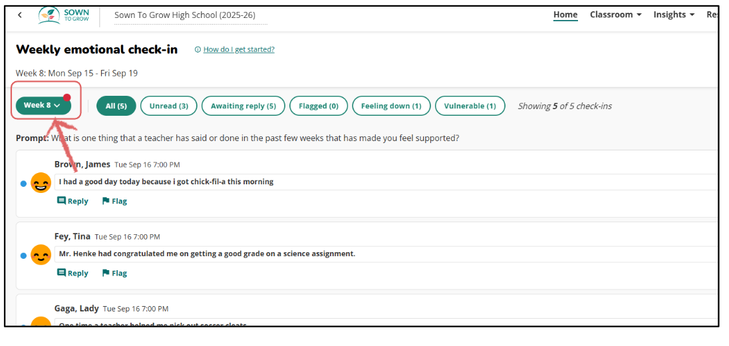Screen dimensions: 729x346
Task: Filter by Unread (3) check-ins
Action: [168, 106]
